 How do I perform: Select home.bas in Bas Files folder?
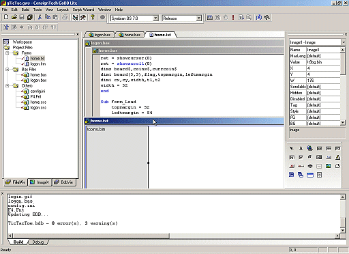coord(38,75)
